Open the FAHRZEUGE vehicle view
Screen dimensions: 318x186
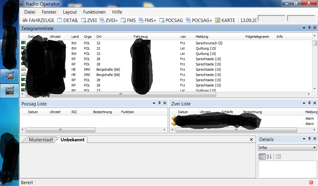coord(39,20)
